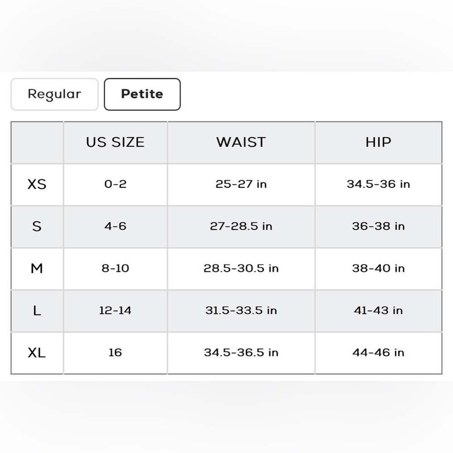Click the HIP column header
This screenshot has width=453, height=453.
point(378,142)
